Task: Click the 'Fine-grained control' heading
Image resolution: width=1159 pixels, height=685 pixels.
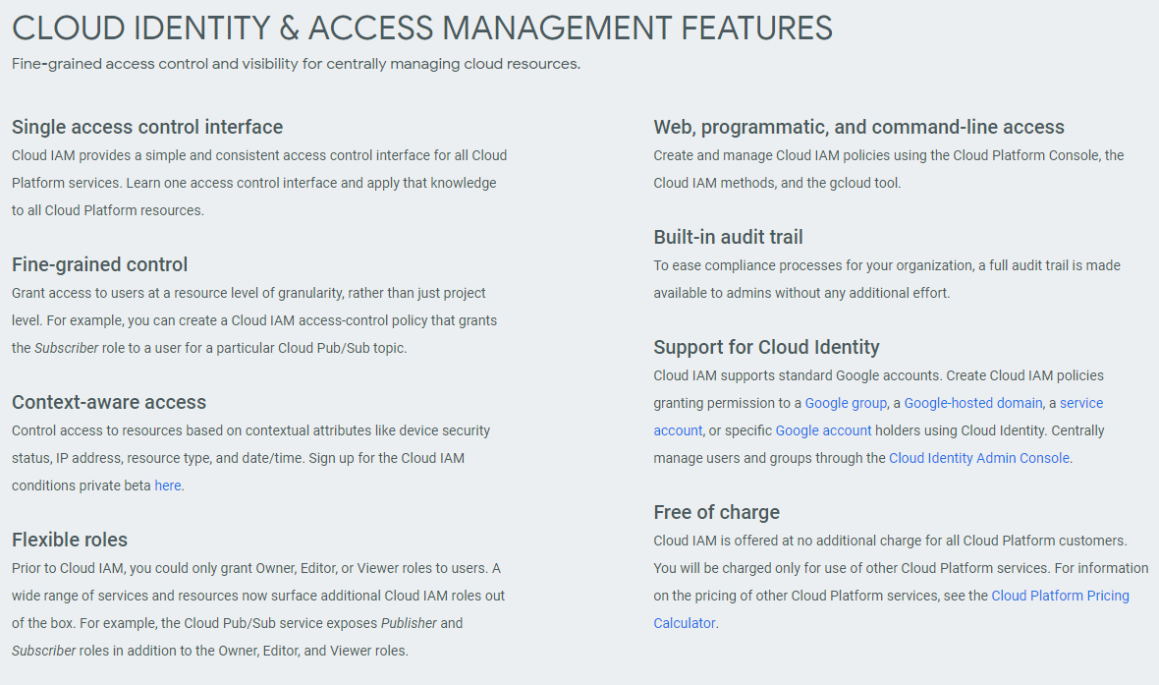Action: point(100,264)
